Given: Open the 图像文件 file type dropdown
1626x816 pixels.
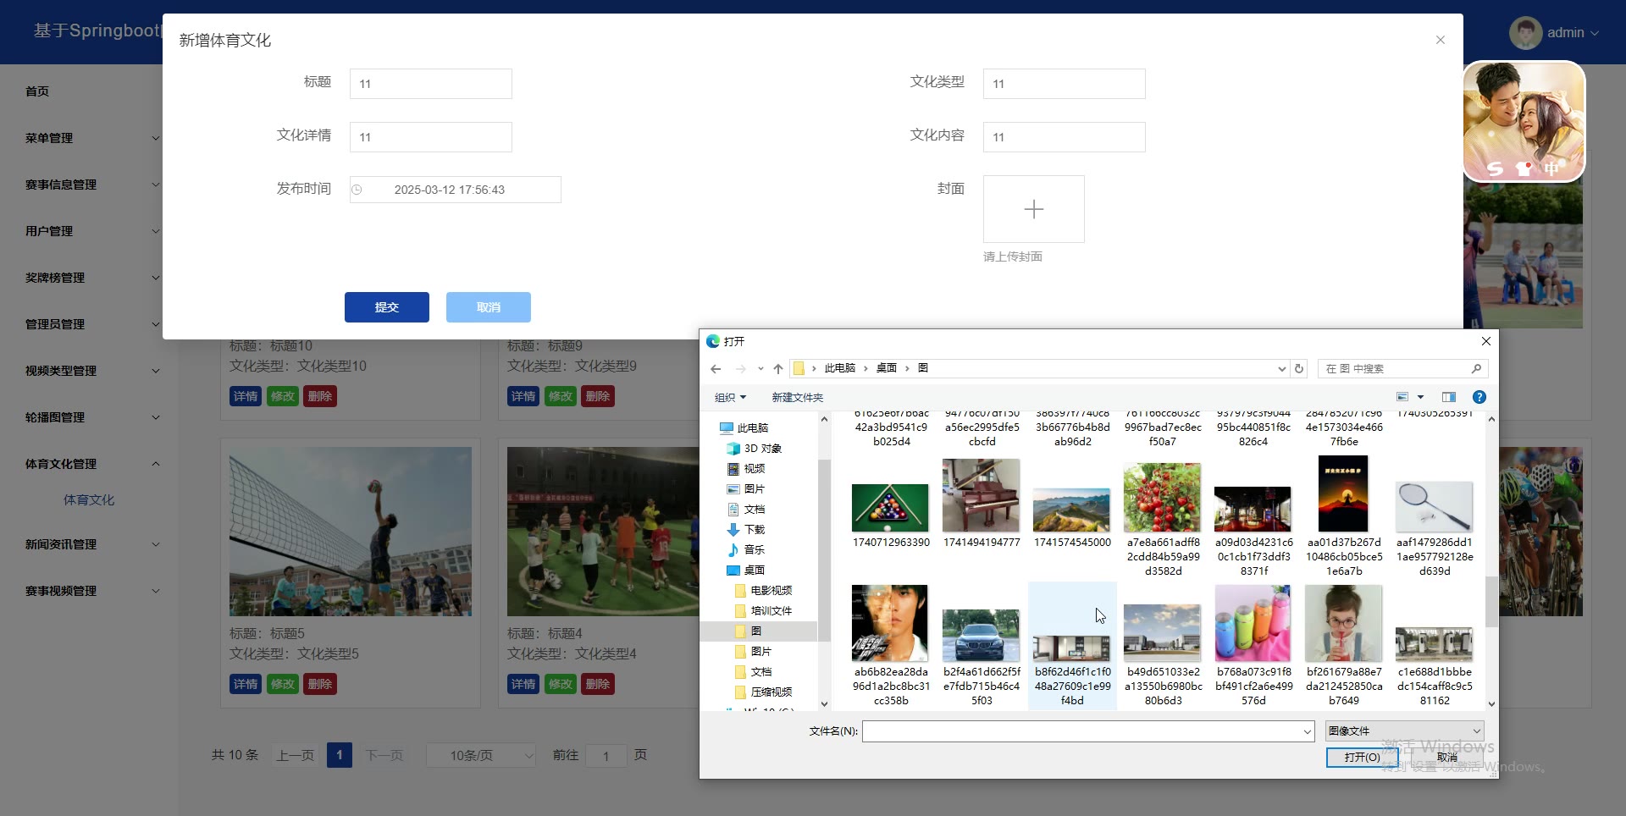Looking at the screenshot, I should pos(1404,731).
